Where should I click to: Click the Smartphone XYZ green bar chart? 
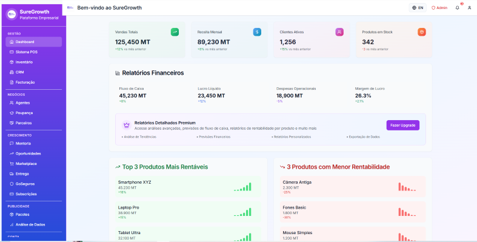click(242, 187)
